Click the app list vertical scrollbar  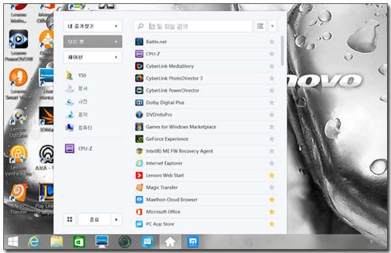pyautogui.click(x=282, y=51)
